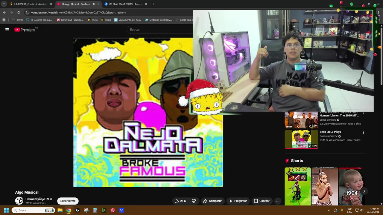The width and height of the screenshot is (383, 215).
Task: Open Snipping Tool from taskbar
Action: tap(86, 210)
